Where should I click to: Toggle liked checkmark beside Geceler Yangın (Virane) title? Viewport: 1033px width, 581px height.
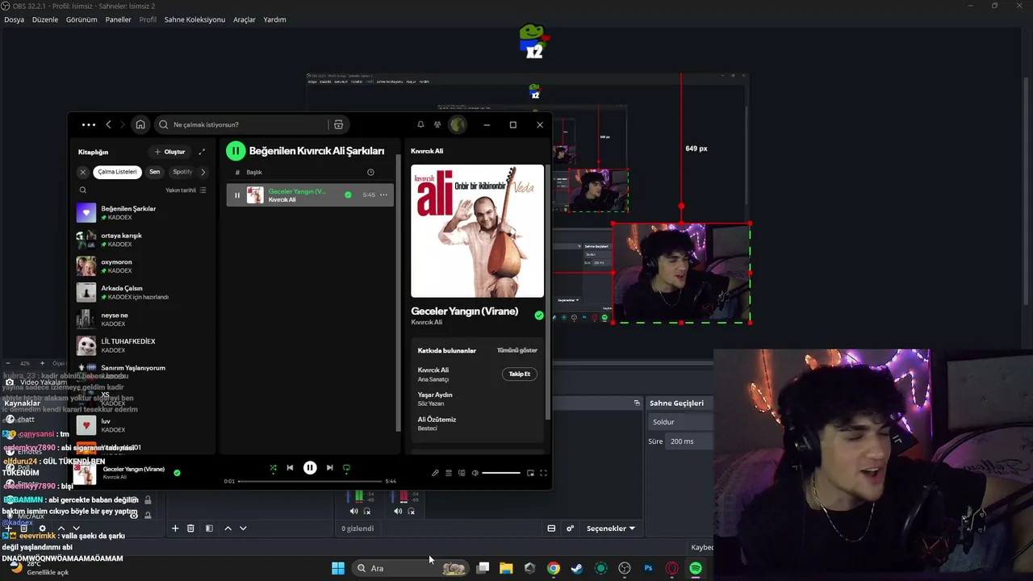coord(539,316)
